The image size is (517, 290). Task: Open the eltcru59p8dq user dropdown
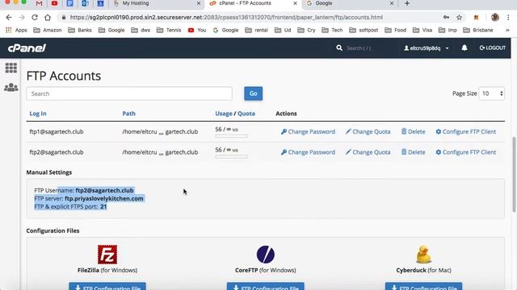pos(427,48)
